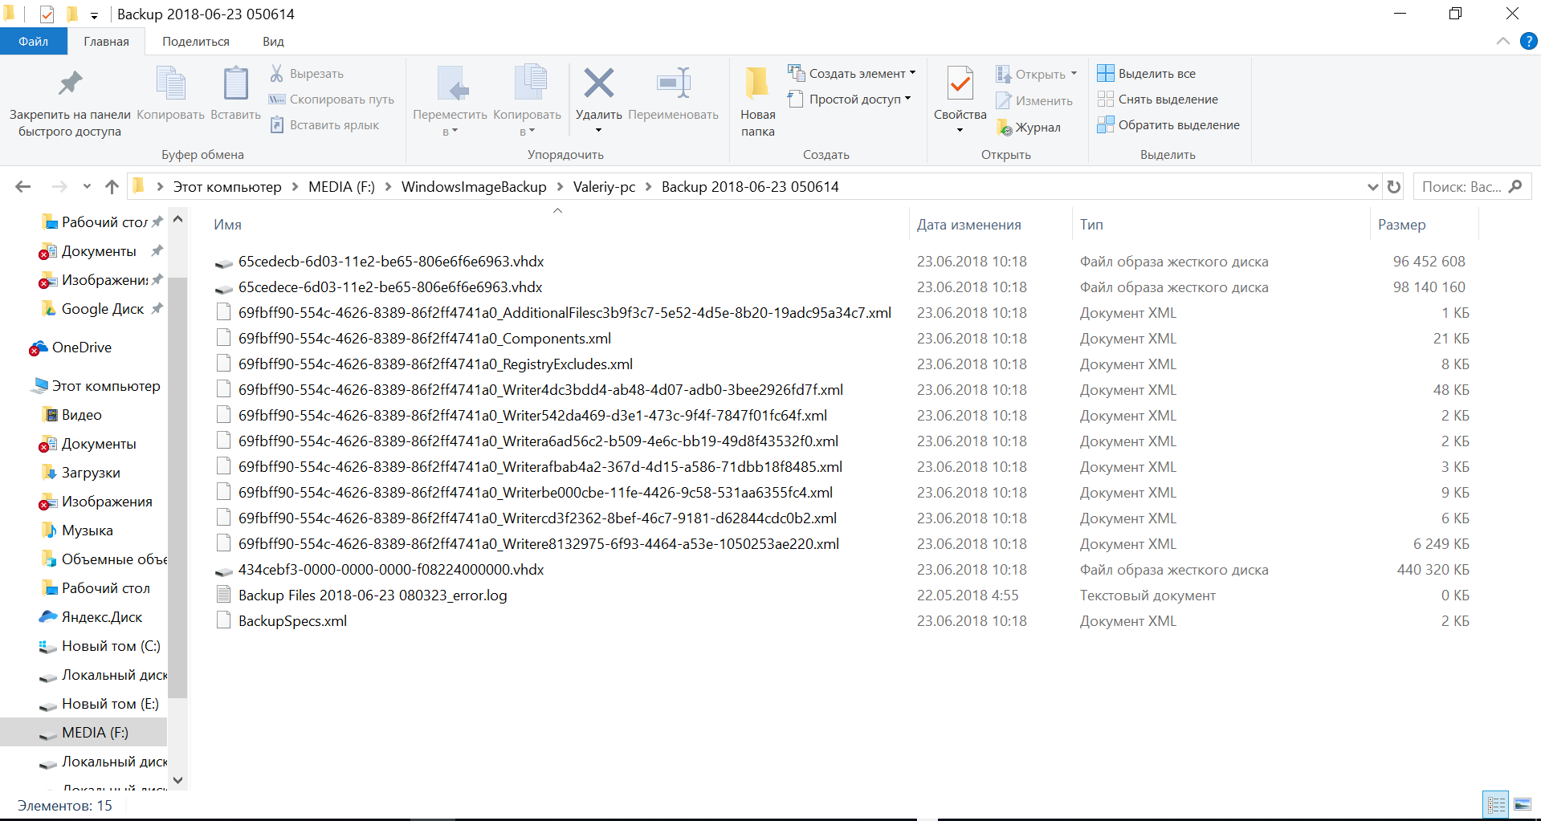Create a Новая папка
This screenshot has height=821, width=1541.
[x=757, y=102]
